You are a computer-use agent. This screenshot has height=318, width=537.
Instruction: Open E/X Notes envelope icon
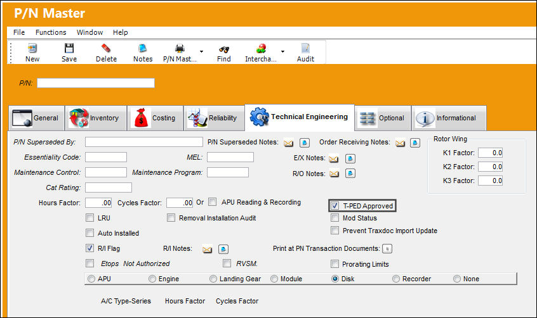coord(334,158)
